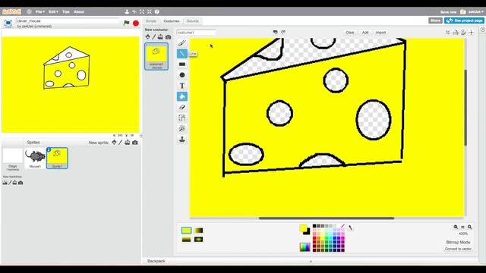486x273 pixels.
Task: Activate the Duplicate stamp in top bar
Action: click(x=127, y=12)
